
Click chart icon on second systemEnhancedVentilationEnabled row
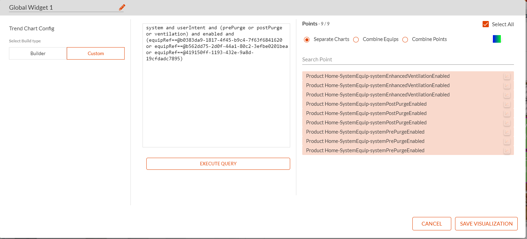point(507,85)
